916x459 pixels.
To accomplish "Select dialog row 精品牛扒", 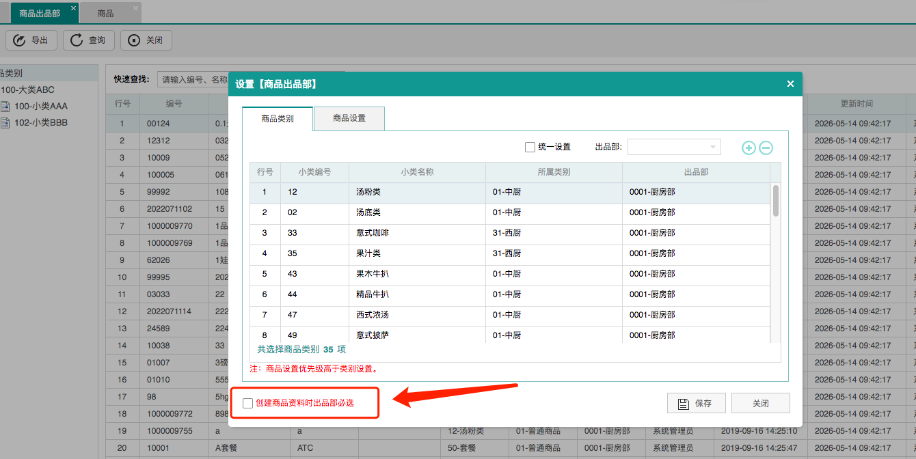I will 510,294.
